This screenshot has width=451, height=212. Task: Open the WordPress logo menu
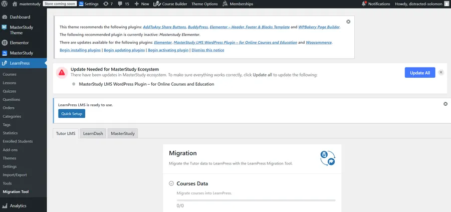coord(6,4)
